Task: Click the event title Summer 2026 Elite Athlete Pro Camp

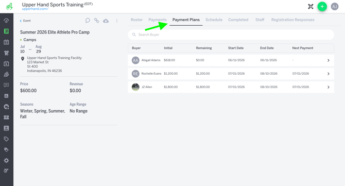Action: tap(55, 32)
